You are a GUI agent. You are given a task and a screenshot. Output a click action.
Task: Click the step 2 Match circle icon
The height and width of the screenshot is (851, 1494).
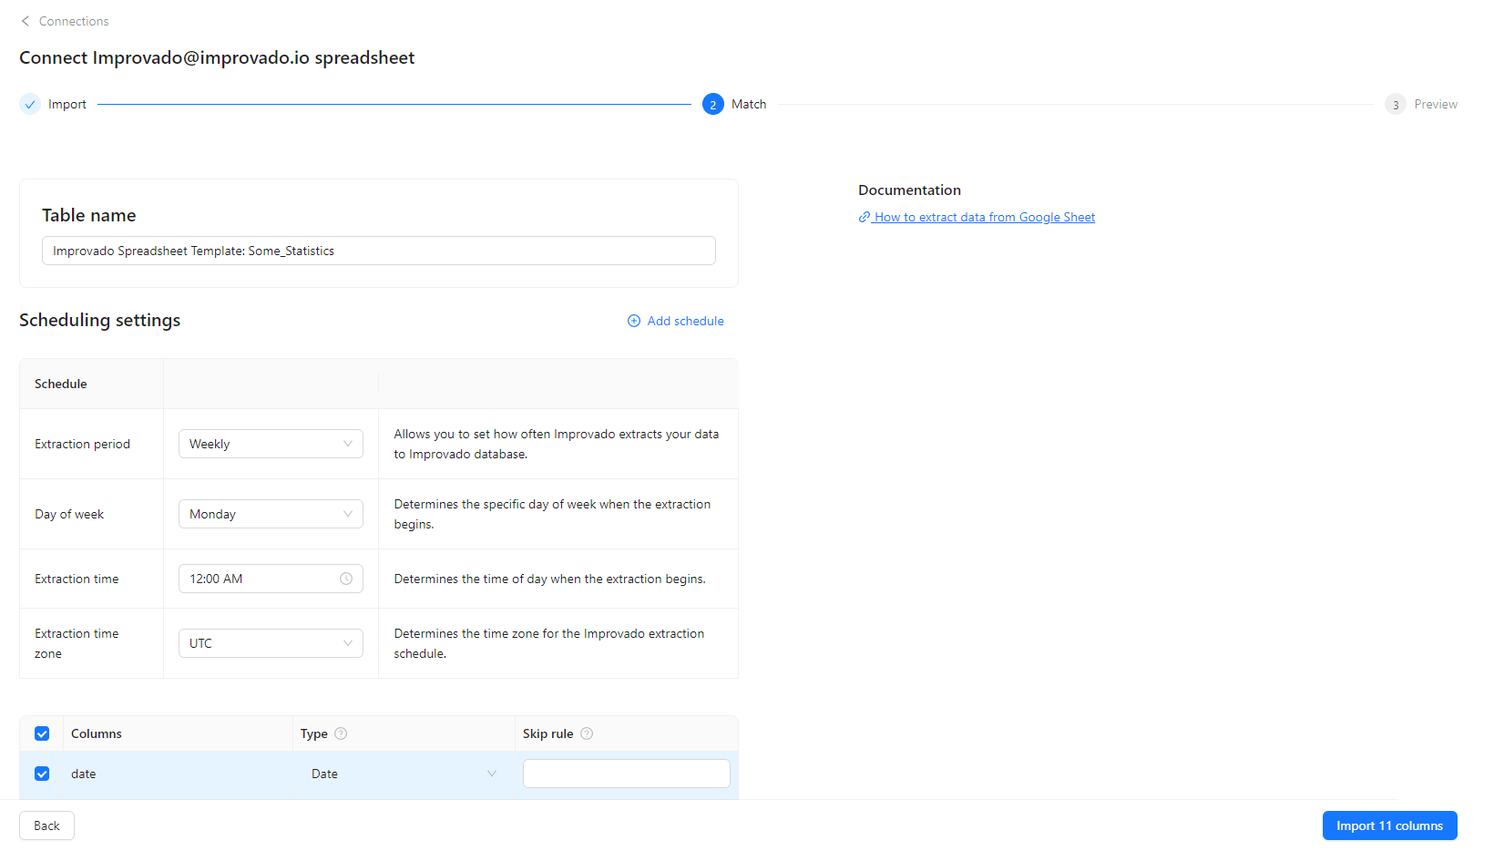tap(713, 104)
